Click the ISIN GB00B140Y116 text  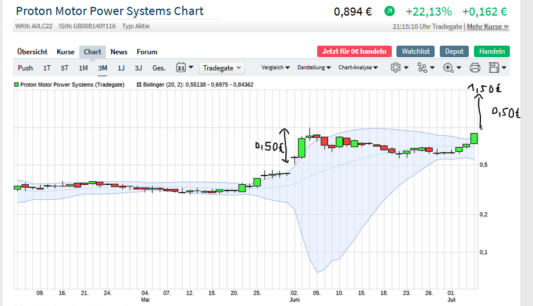[x=87, y=26]
